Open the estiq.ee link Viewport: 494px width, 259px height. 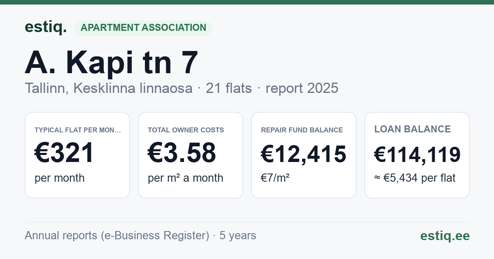click(x=445, y=236)
